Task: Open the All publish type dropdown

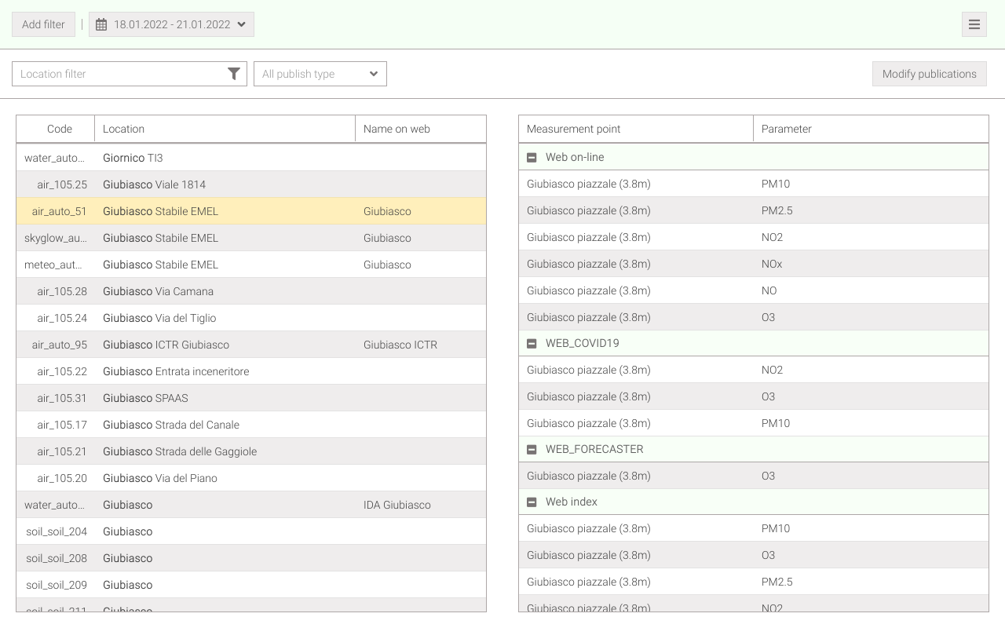Action: 320,74
